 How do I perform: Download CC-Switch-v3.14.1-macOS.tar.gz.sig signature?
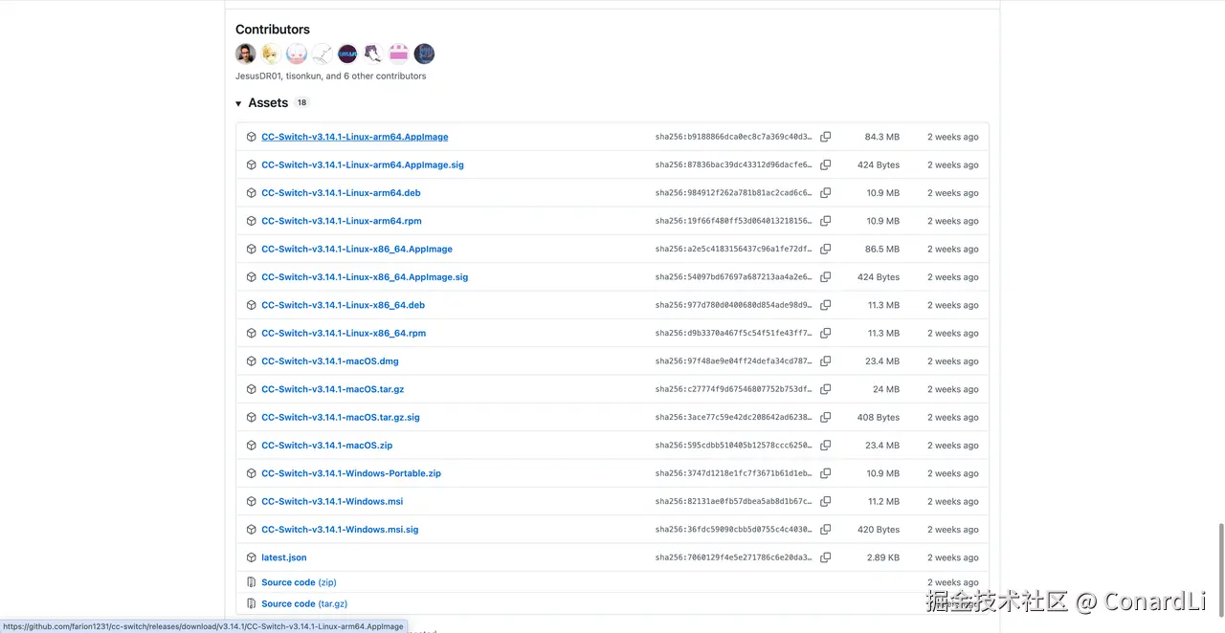(340, 417)
